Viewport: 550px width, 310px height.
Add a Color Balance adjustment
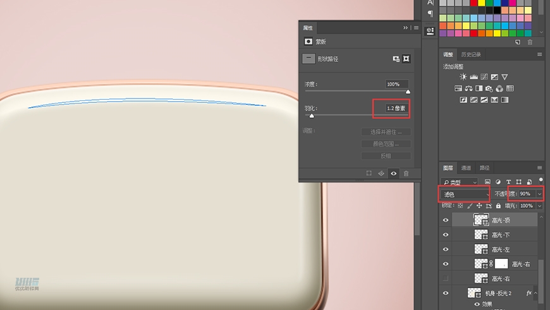468,88
